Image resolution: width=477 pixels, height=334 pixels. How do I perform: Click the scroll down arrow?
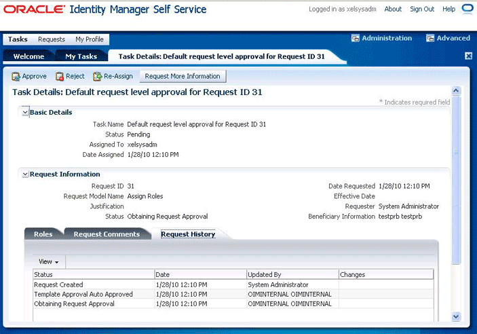pos(456,316)
